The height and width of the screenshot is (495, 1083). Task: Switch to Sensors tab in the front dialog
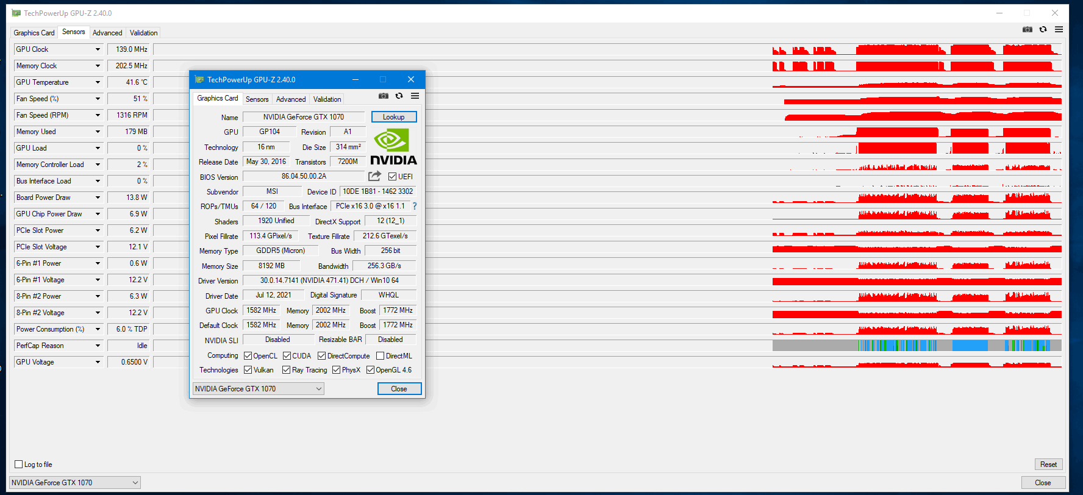coord(257,99)
